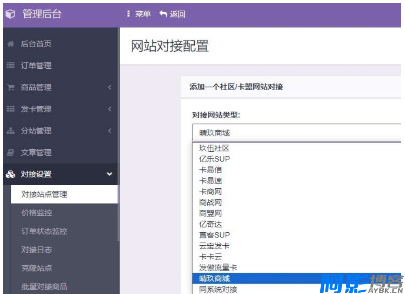Open 订单管理 in the sidebar

point(36,65)
